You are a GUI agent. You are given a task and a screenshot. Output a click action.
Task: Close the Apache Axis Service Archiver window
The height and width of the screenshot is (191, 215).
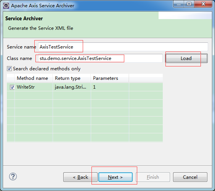203,4
